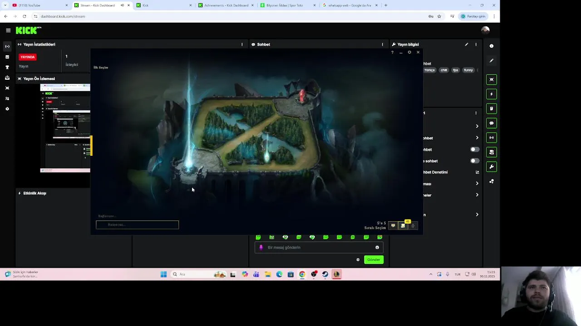
Task: Click the pencil edit icon in right rail
Action: coord(492,60)
